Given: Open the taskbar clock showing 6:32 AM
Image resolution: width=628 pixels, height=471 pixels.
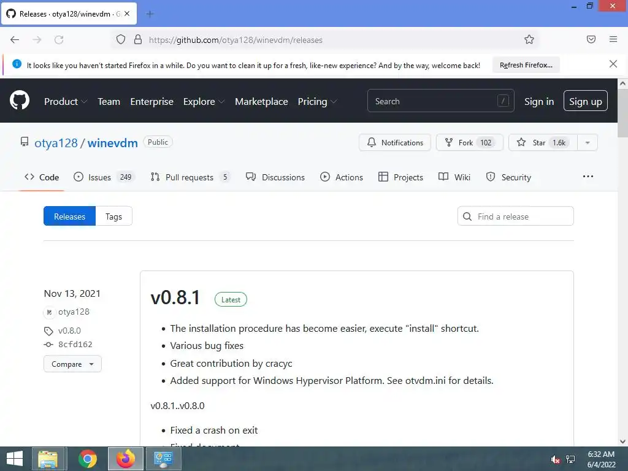Looking at the screenshot, I should (x=601, y=459).
